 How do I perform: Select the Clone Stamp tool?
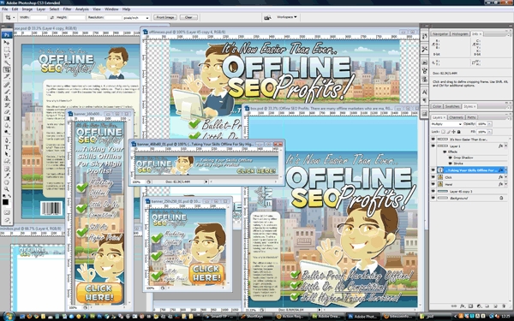[6, 98]
